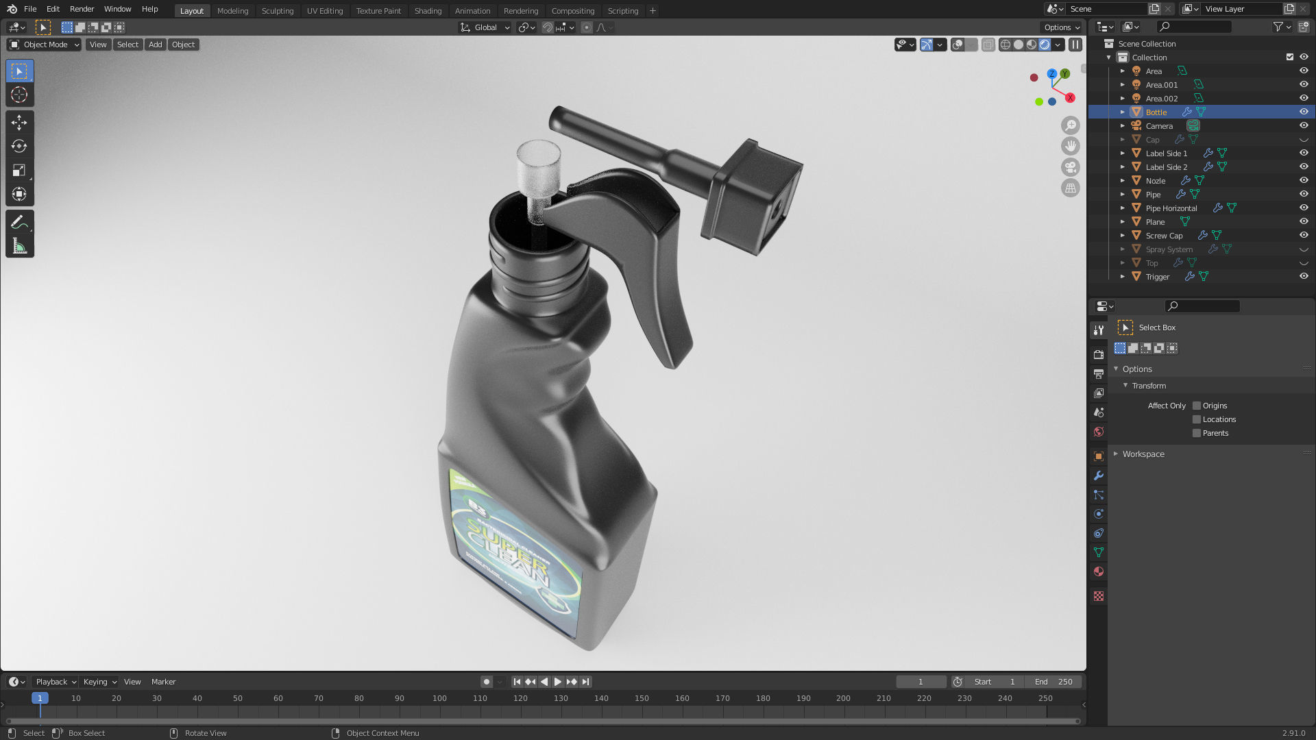Enable Affect Only Locations checkbox
This screenshot has height=740, width=1316.
click(x=1197, y=419)
